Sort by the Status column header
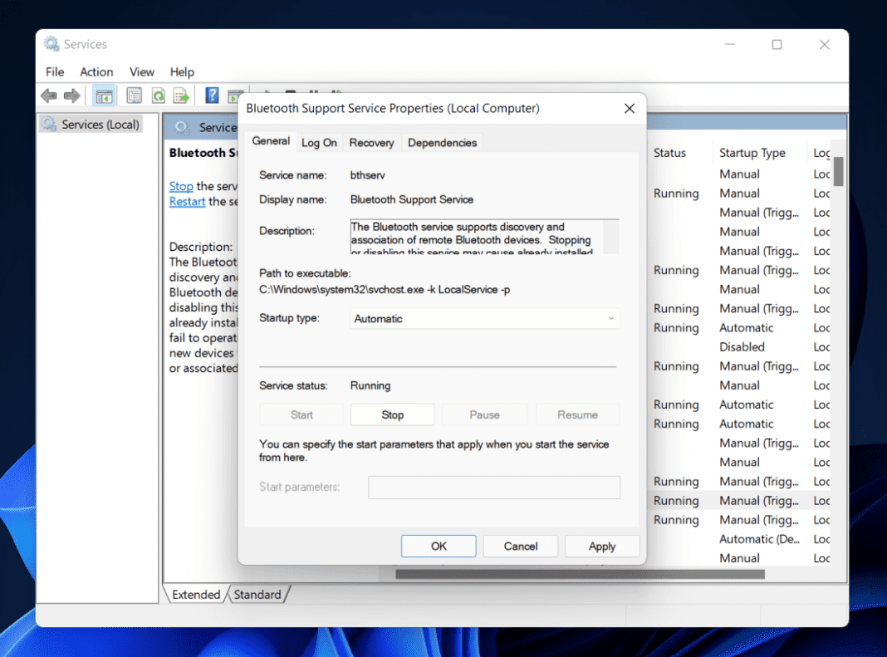The image size is (887, 657). (669, 153)
